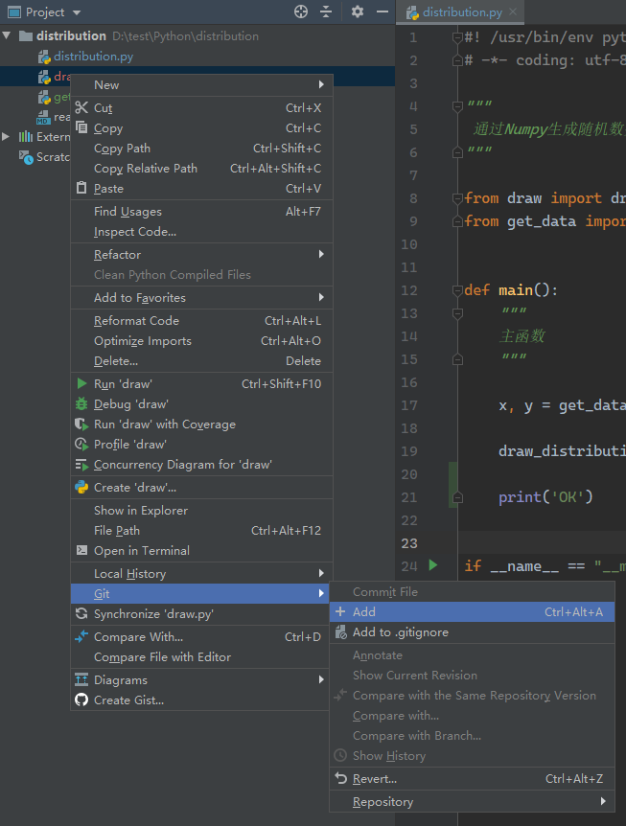Click fold marker beside def main()
This screenshot has height=826, width=626.
coord(456,290)
